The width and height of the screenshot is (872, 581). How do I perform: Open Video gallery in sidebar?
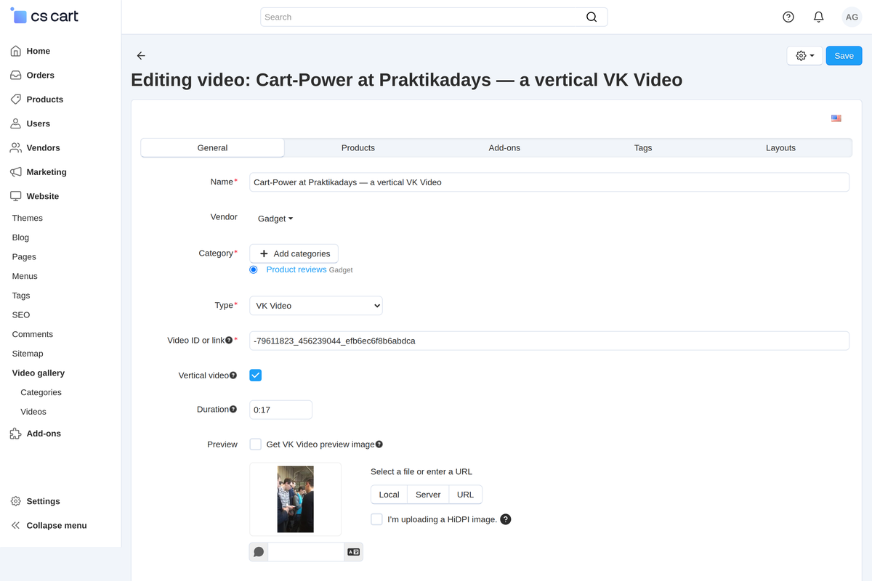pyautogui.click(x=39, y=373)
